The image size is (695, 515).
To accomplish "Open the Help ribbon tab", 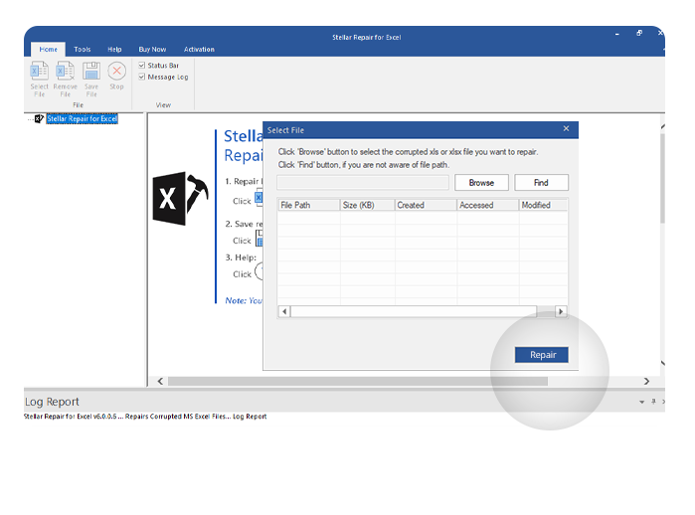I will click(114, 49).
